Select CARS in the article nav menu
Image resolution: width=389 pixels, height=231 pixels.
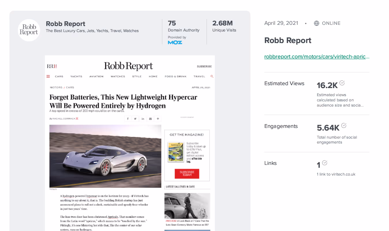(x=59, y=77)
